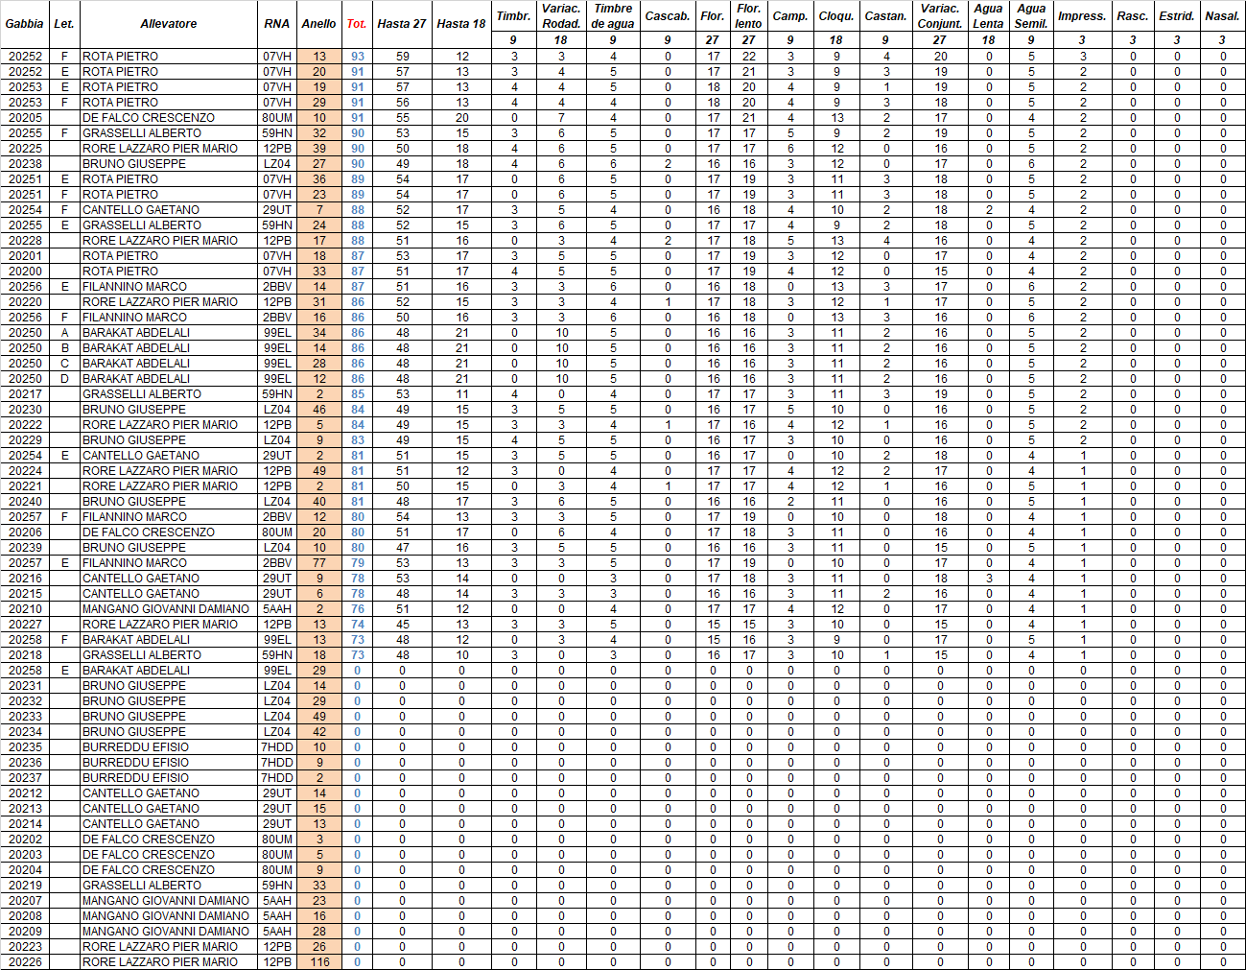
Task: Select the Variac. Conjunt. header
Action: [940, 16]
